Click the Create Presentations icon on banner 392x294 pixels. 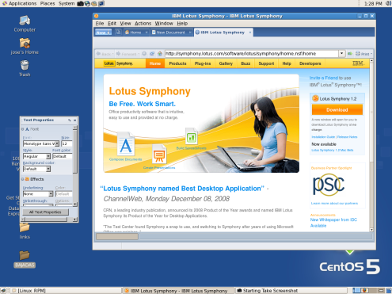[159, 154]
